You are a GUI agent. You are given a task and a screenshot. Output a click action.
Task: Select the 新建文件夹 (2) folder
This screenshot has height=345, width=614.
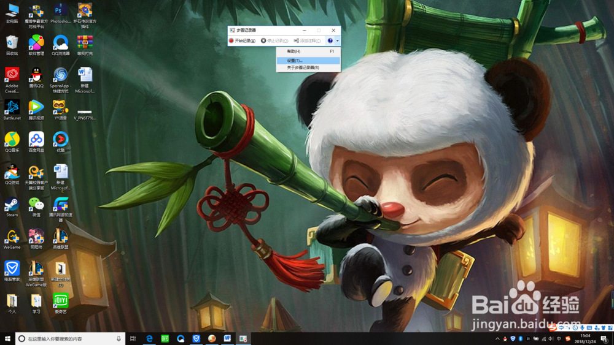(x=60, y=275)
